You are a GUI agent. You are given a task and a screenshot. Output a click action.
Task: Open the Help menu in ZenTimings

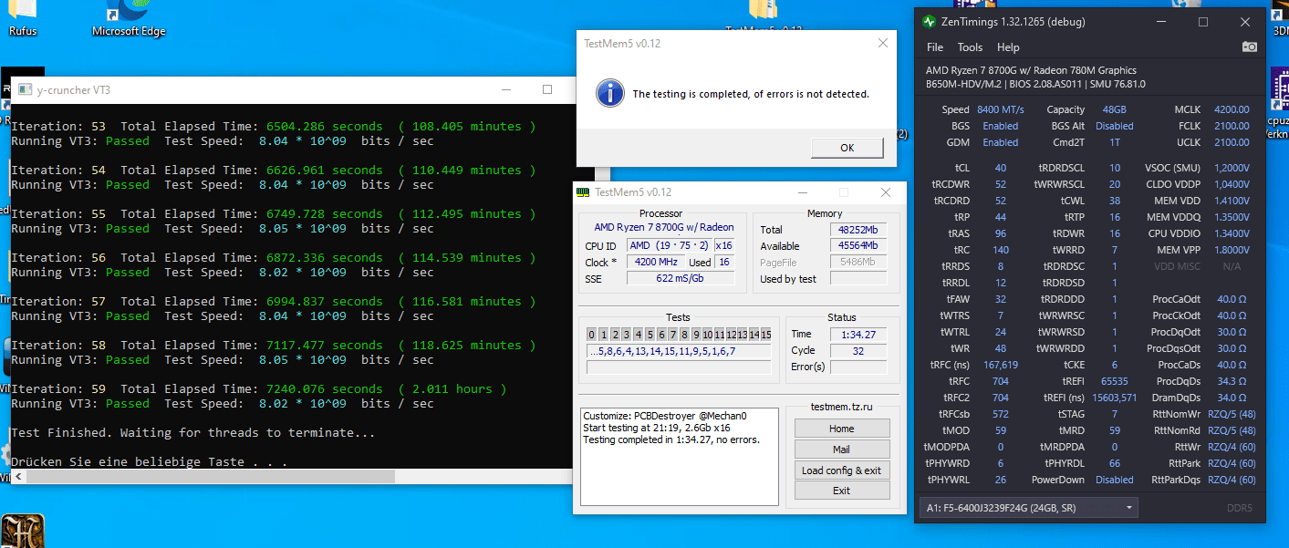1008,47
